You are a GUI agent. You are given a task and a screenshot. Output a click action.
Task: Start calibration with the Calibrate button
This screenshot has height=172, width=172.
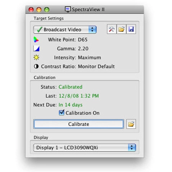pyautogui.click(x=78, y=124)
